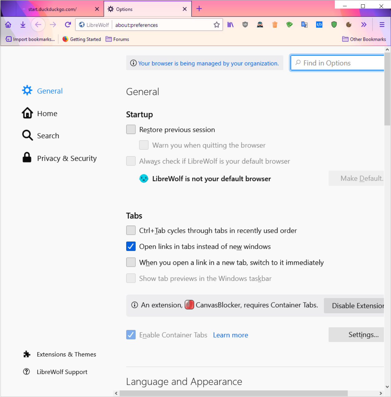Open the cookie extension icon
391x397 pixels.
click(349, 25)
